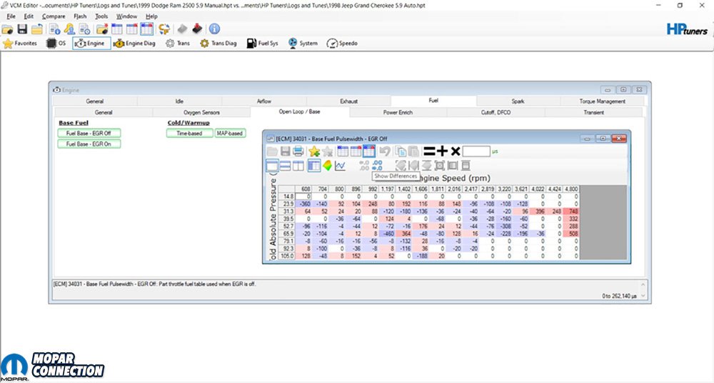
Task: Open the Flash menu
Action: 80,16
